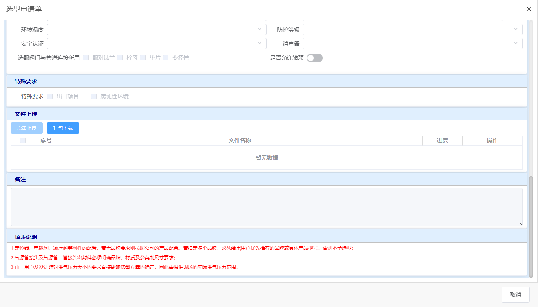Close the 选型申请单 dialog with X icon
This screenshot has width=538, height=307.
coord(529,9)
